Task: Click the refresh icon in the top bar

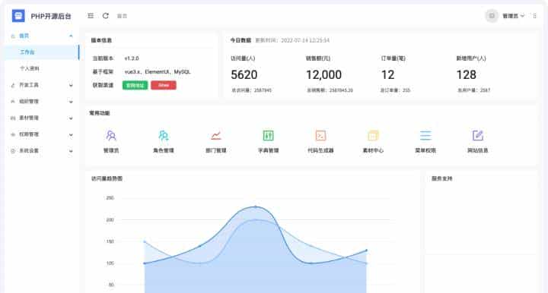Action: pos(106,16)
